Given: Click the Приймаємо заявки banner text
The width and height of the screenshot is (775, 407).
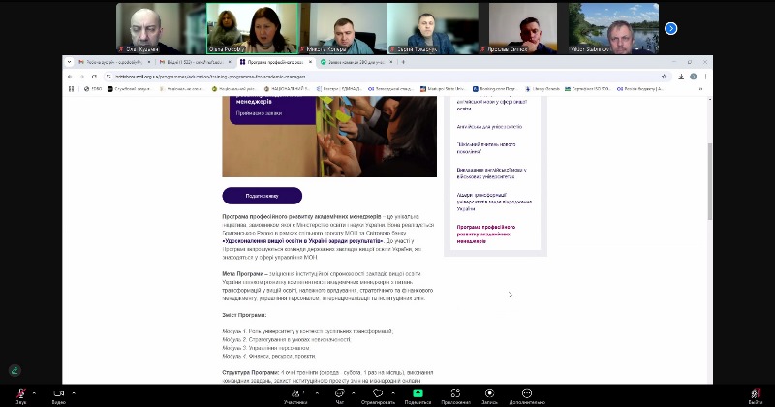Looking at the screenshot, I should [x=259, y=113].
